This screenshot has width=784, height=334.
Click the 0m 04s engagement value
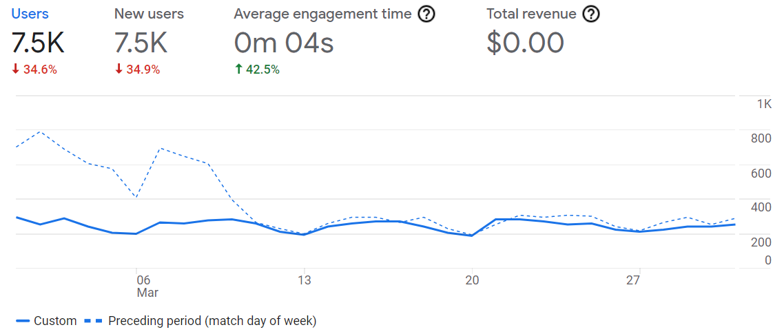click(x=284, y=43)
